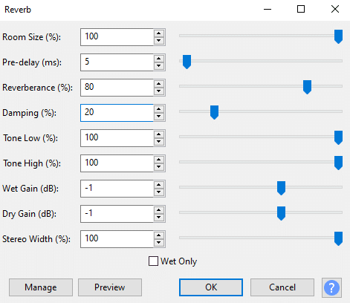Click the Damping slider thumb
This screenshot has width=350, height=303.
(x=214, y=112)
